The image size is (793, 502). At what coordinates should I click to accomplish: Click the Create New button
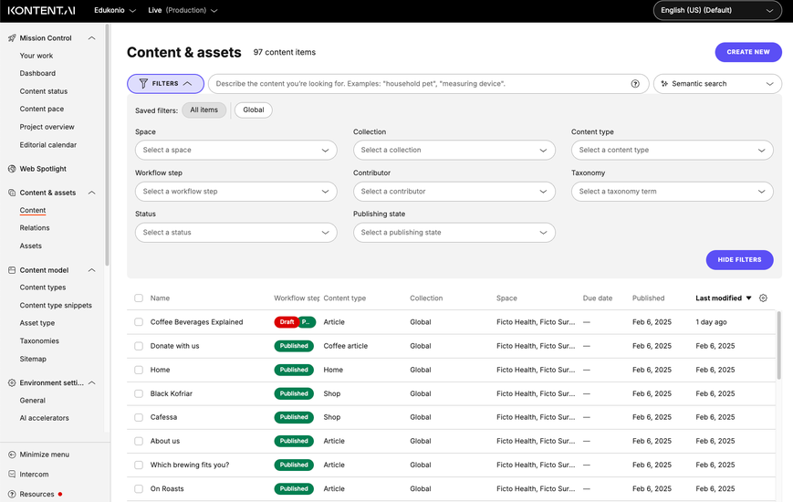748,52
